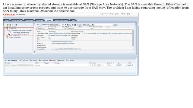Click the blue help icon in left tree toolbar
Viewport: 193px width, 108px height.
tap(16, 25)
